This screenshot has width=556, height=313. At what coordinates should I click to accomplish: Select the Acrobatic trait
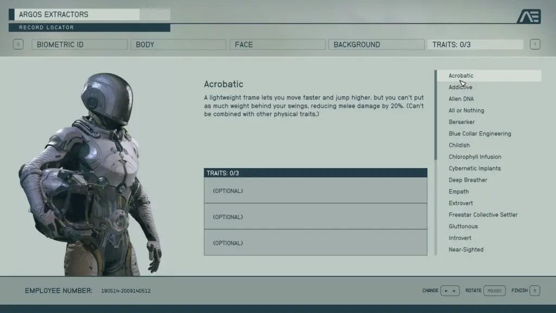[x=489, y=76]
